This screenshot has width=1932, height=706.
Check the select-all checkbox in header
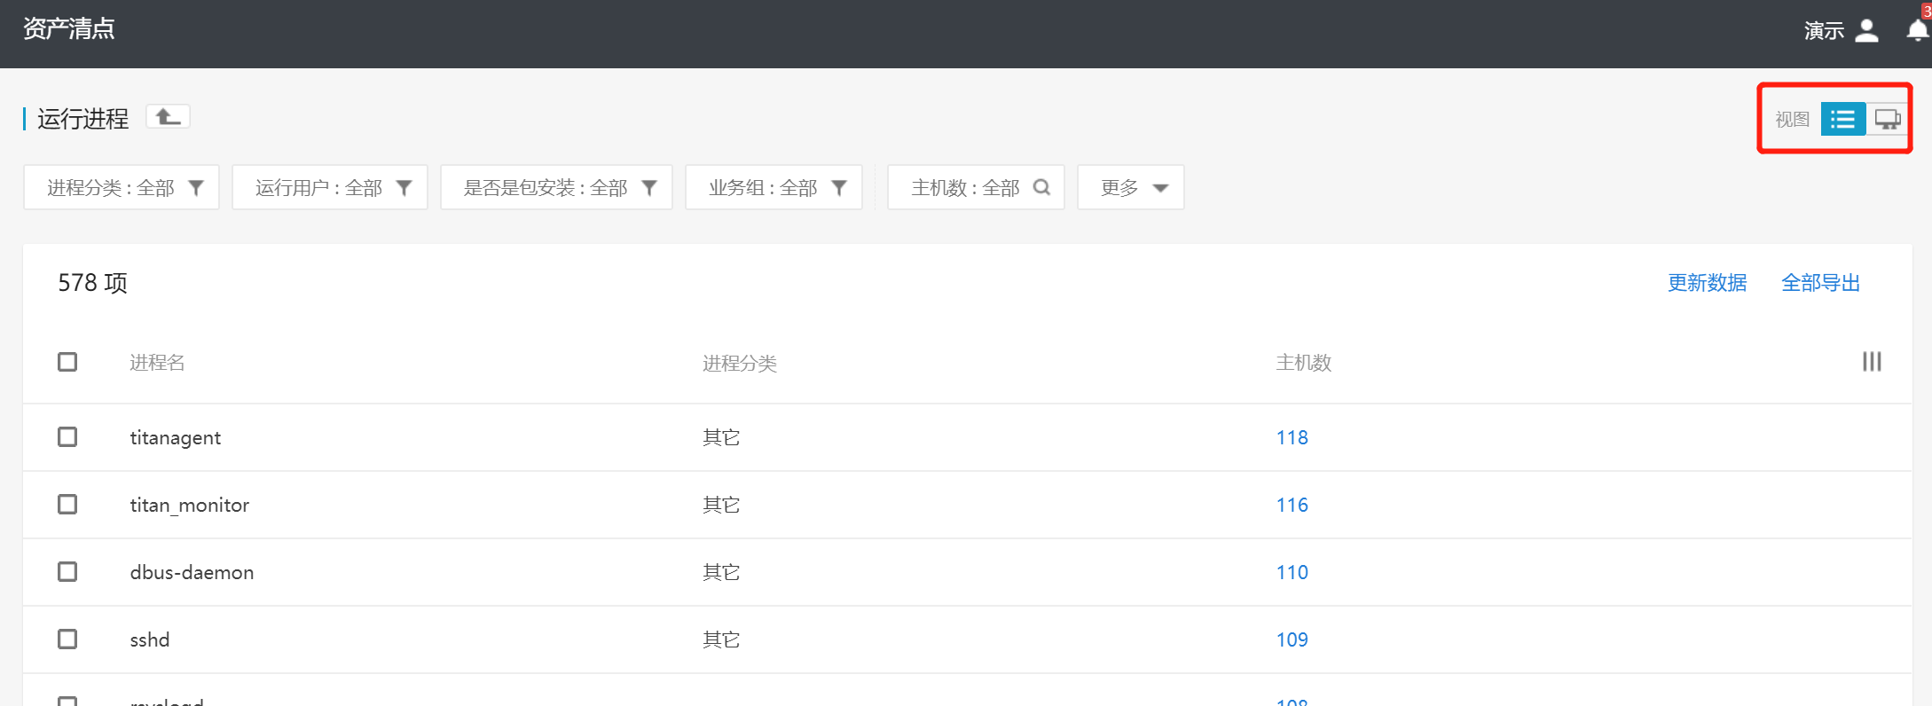(x=67, y=362)
